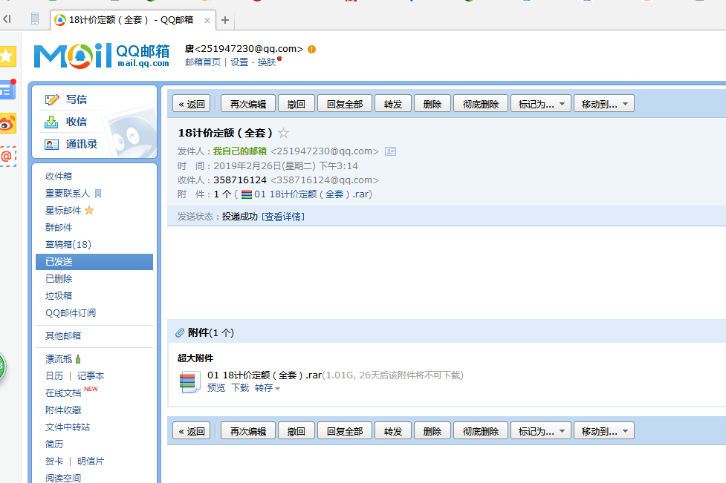Open the top 移动到... dropdown
The width and height of the screenshot is (726, 483).
pyautogui.click(x=604, y=104)
